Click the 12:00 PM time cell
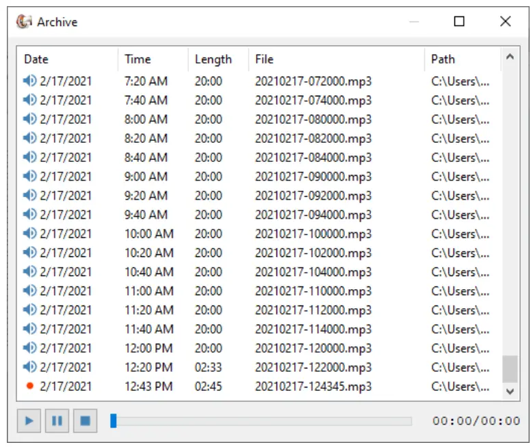Viewport: 531px width, 447px height. pyautogui.click(x=148, y=348)
